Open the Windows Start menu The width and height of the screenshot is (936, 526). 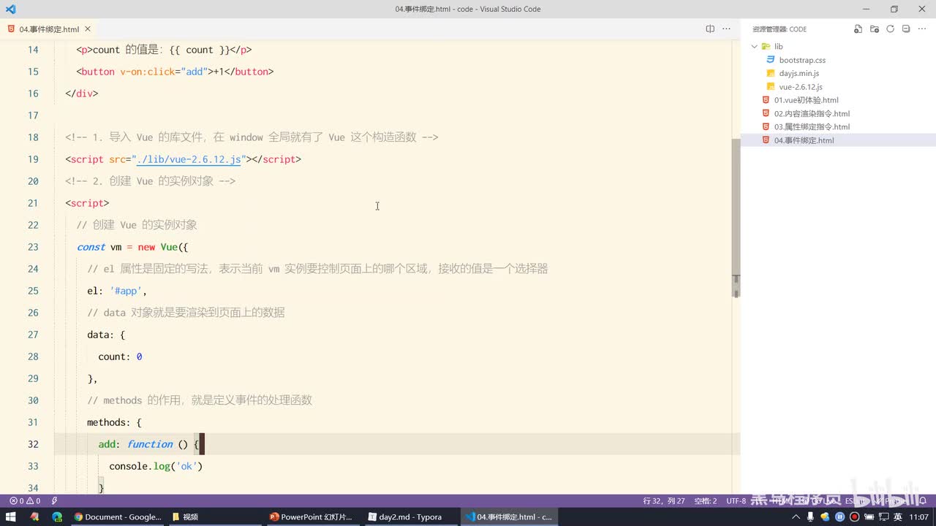[x=11, y=517]
